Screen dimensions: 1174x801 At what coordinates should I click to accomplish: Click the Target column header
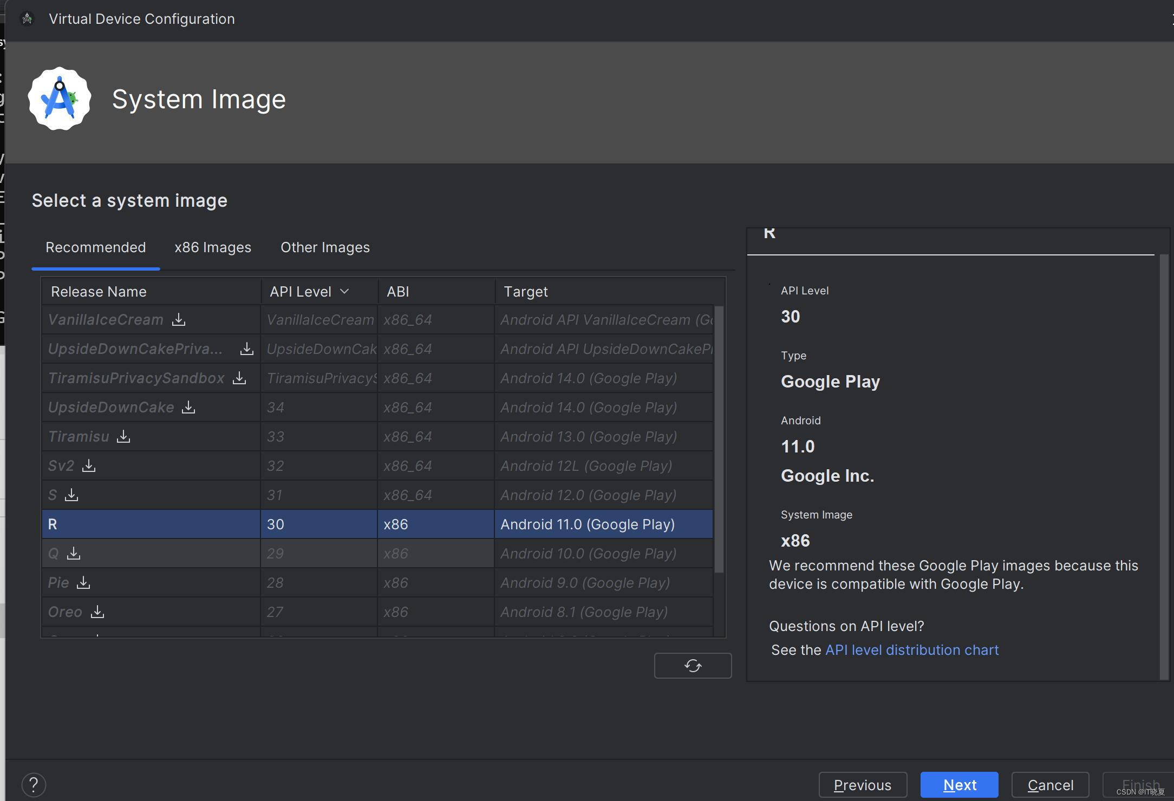(610, 292)
